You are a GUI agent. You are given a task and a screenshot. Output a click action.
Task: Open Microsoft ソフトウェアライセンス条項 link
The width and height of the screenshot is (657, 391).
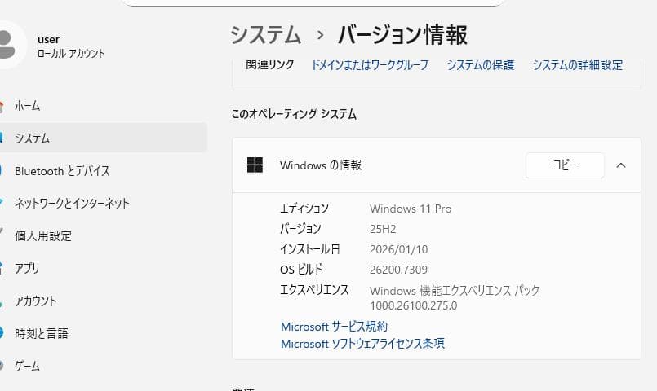tap(362, 344)
